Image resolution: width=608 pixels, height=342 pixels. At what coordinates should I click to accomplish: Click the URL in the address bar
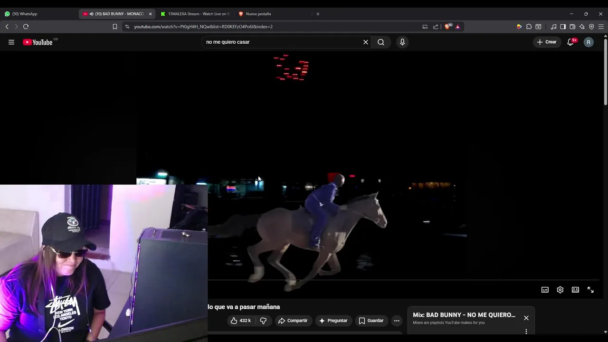click(x=203, y=27)
